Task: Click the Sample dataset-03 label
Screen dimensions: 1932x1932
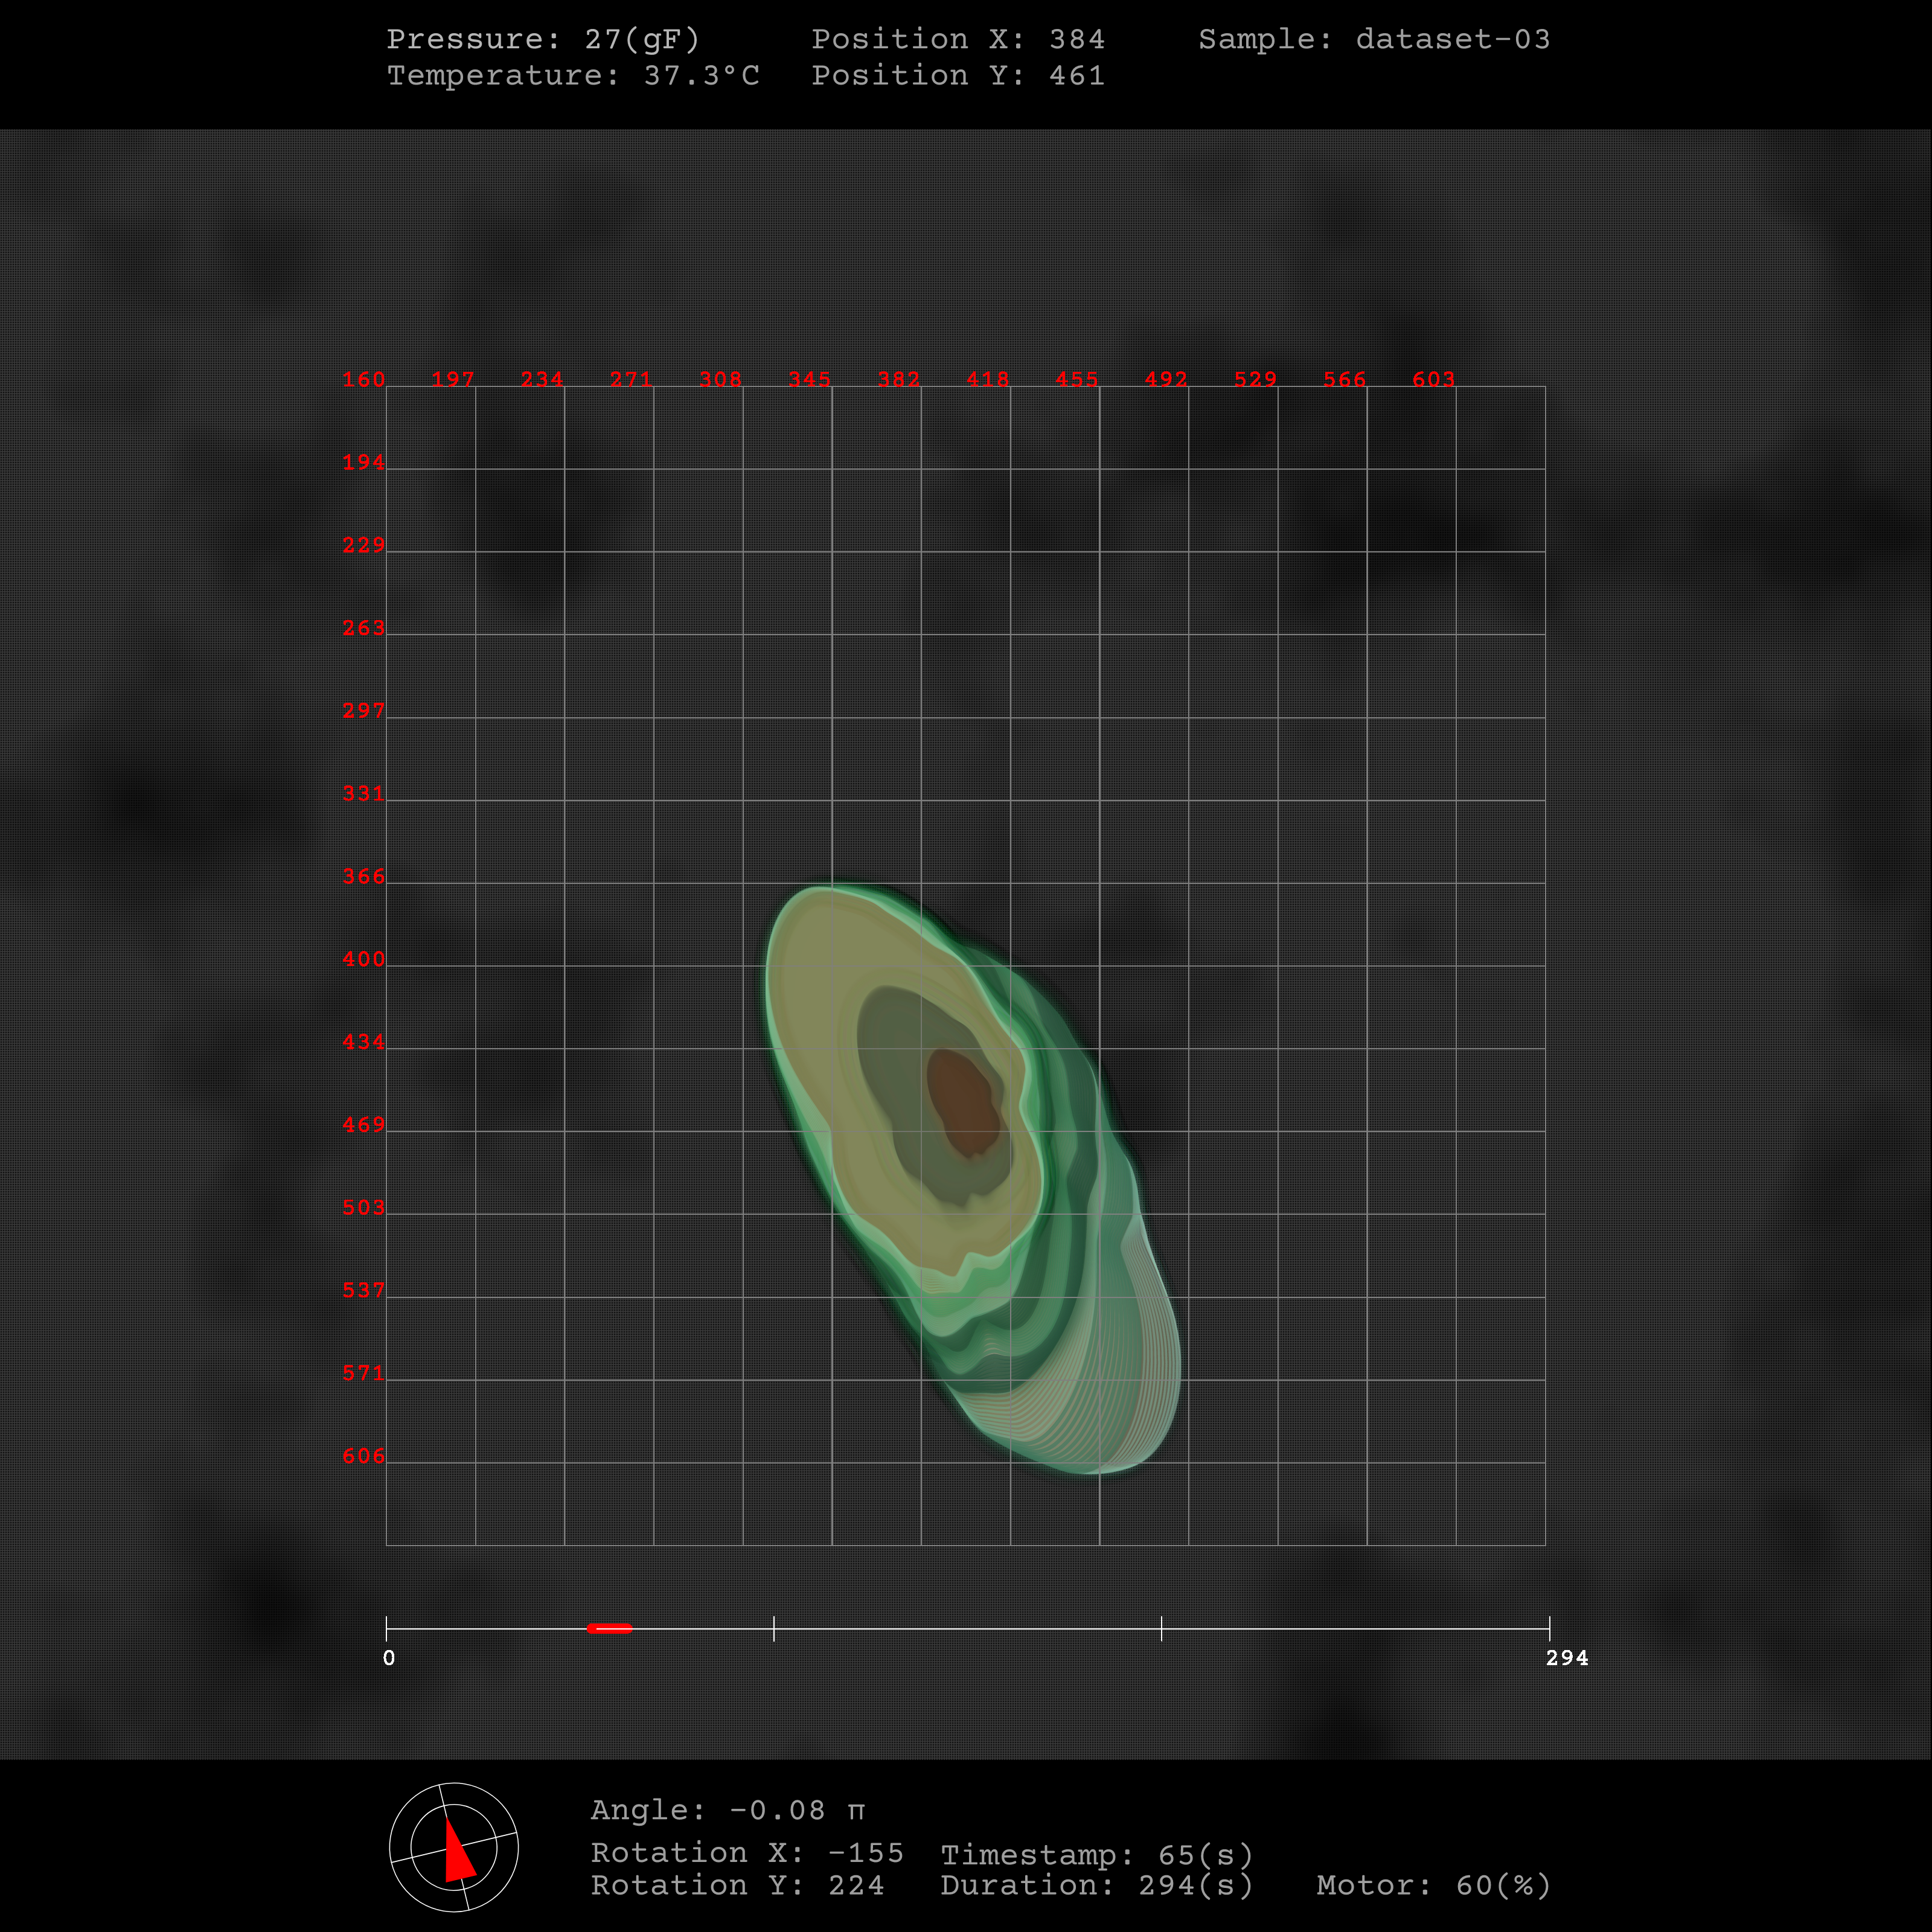Action: point(1374,39)
